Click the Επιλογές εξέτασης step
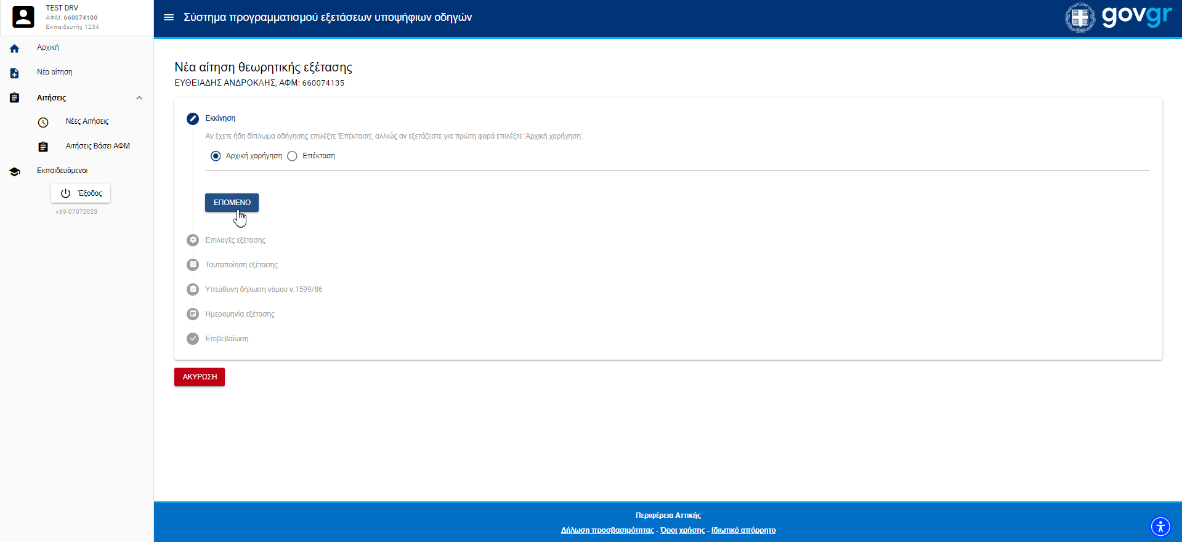Viewport: 1182px width, 542px height. coord(235,240)
